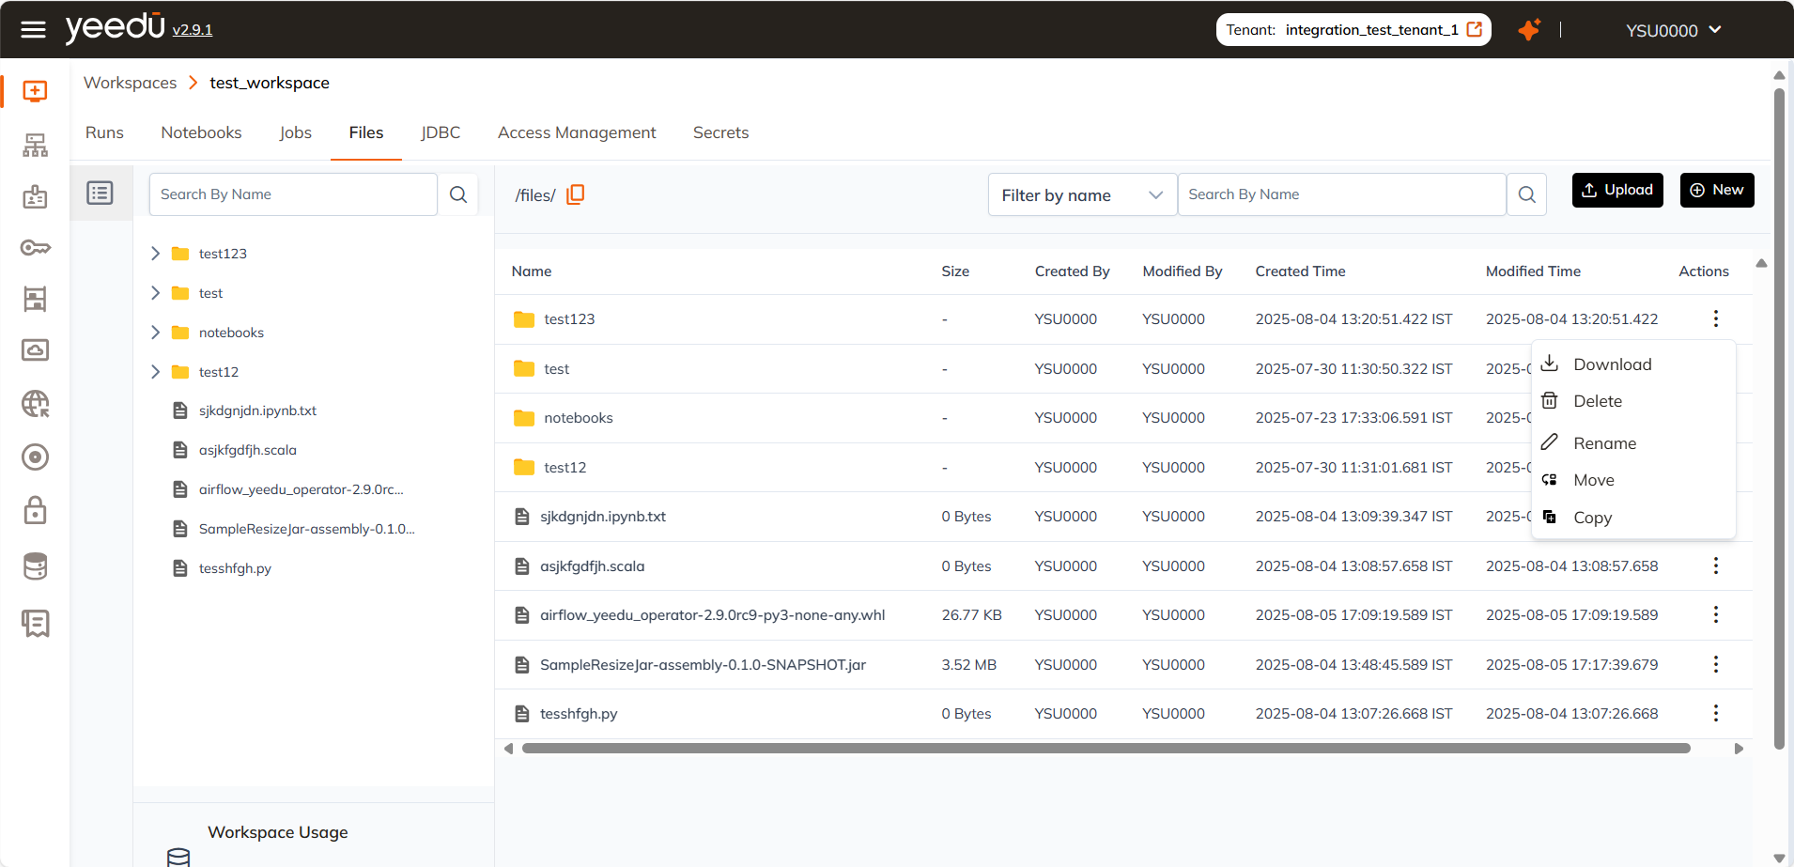Switch to the Notebooks tab
This screenshot has width=1794, height=867.
[x=201, y=132]
